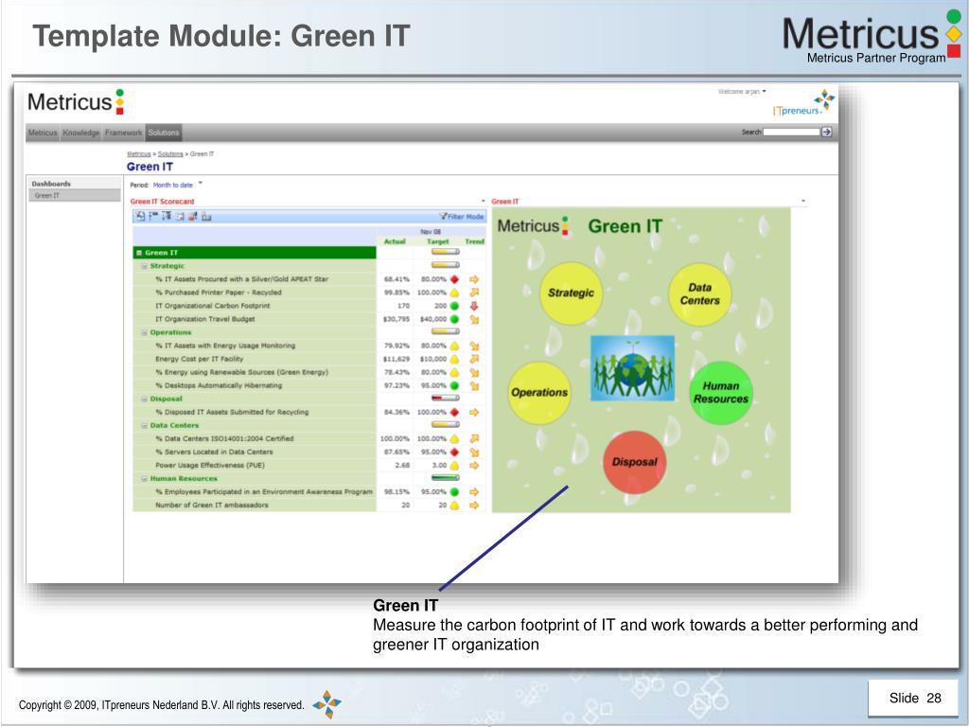The image size is (969, 727).
Task: Collapse the Operations group
Action: 144,332
